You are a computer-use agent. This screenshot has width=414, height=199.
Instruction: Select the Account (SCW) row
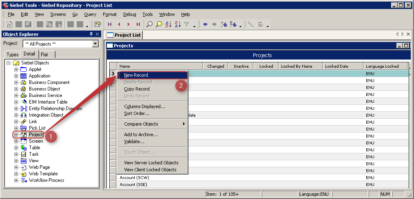tap(262, 178)
